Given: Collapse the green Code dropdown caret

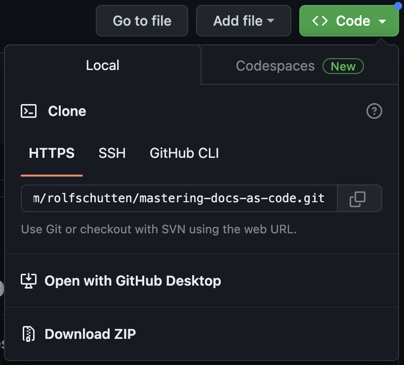Looking at the screenshot, I should [x=382, y=21].
